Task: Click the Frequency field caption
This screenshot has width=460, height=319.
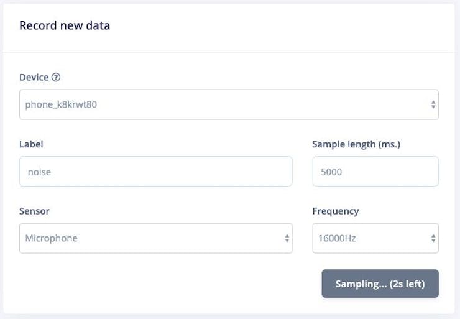Action: pyautogui.click(x=335, y=211)
